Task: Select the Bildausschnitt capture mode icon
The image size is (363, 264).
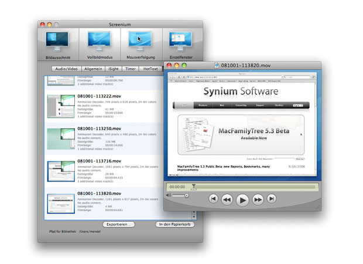Action: click(57, 42)
